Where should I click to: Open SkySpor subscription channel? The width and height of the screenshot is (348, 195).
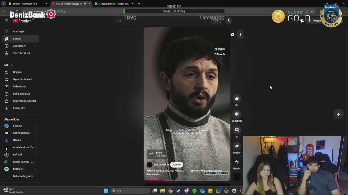coord(21,126)
